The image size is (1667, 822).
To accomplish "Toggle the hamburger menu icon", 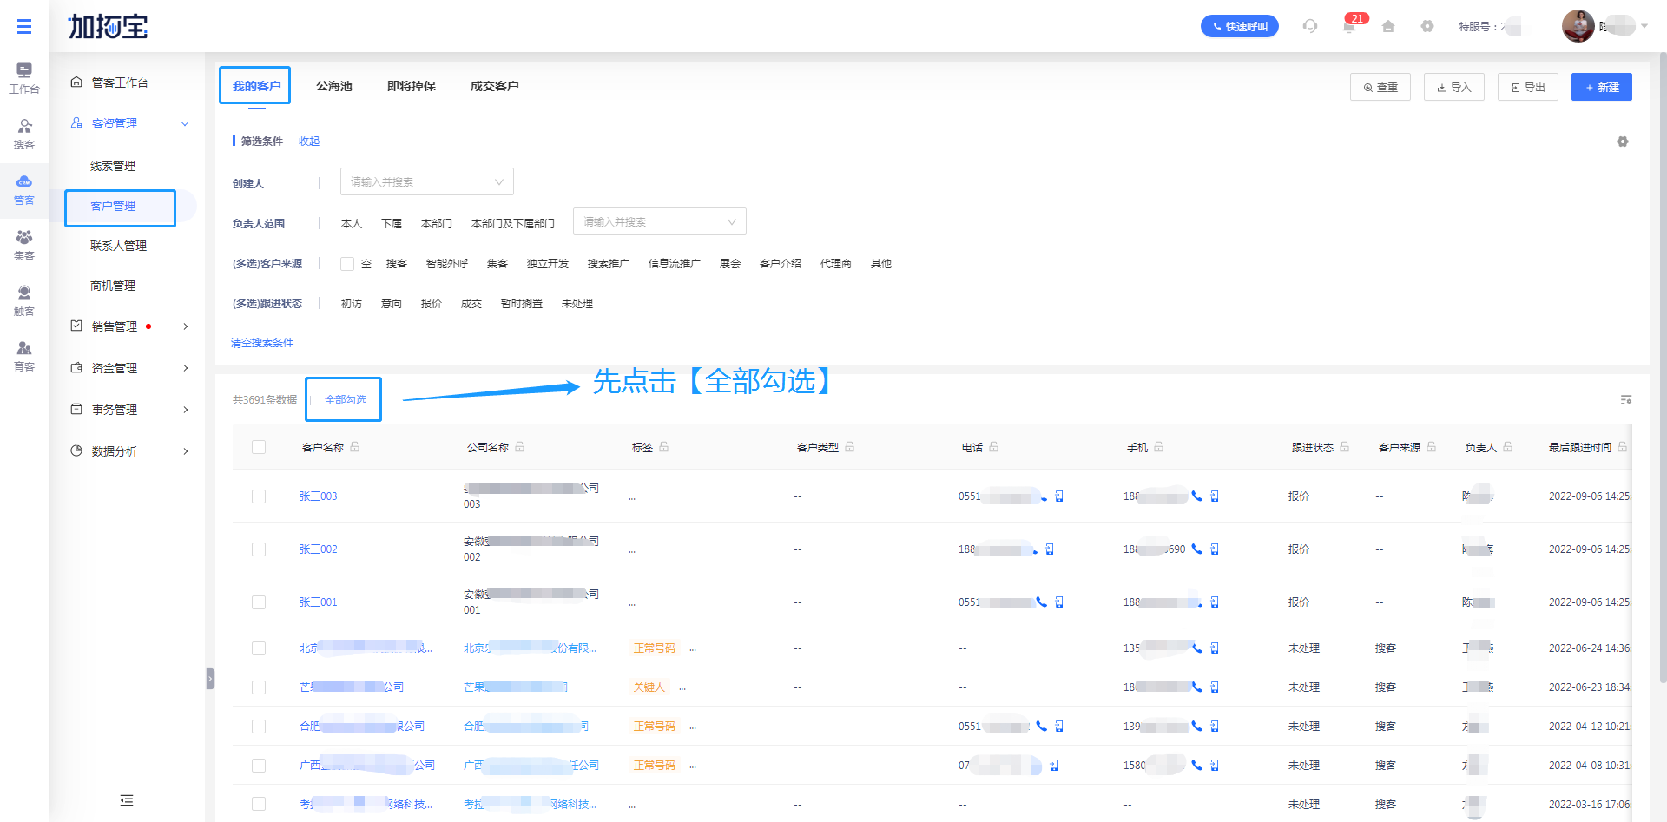I will click(x=24, y=27).
